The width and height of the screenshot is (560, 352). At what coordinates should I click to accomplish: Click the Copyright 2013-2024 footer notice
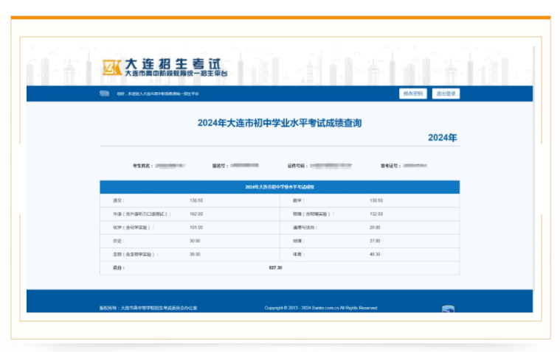320,307
